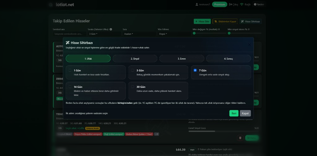Uncheck the 7 Gün checkbox
Screen dimensions: 317x156
(195, 70)
